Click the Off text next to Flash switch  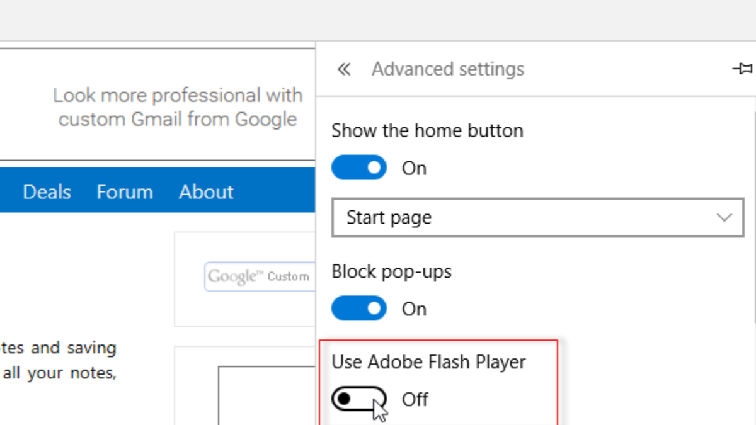415,399
